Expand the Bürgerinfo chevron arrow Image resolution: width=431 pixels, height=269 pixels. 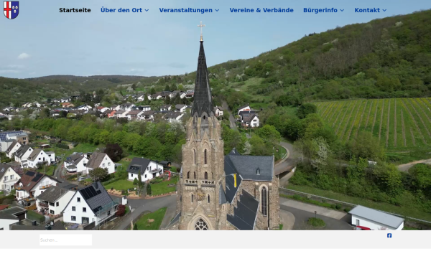click(x=342, y=11)
